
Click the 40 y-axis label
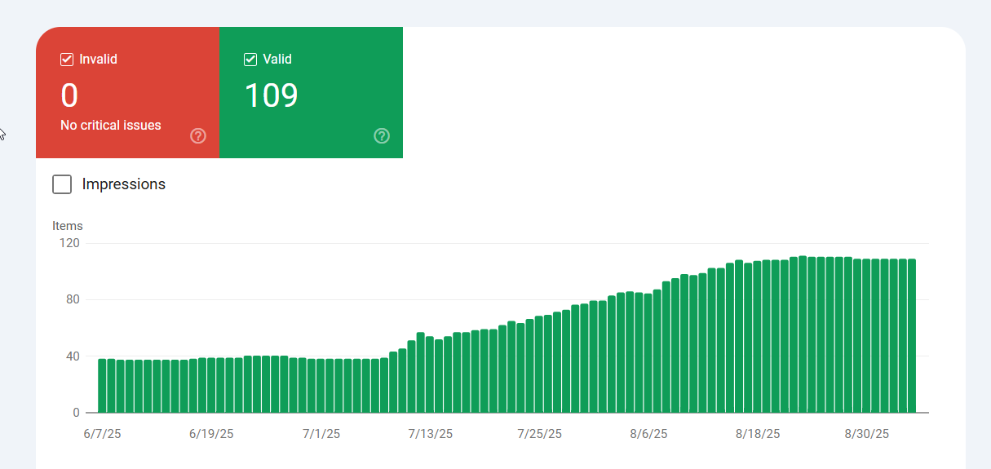73,356
